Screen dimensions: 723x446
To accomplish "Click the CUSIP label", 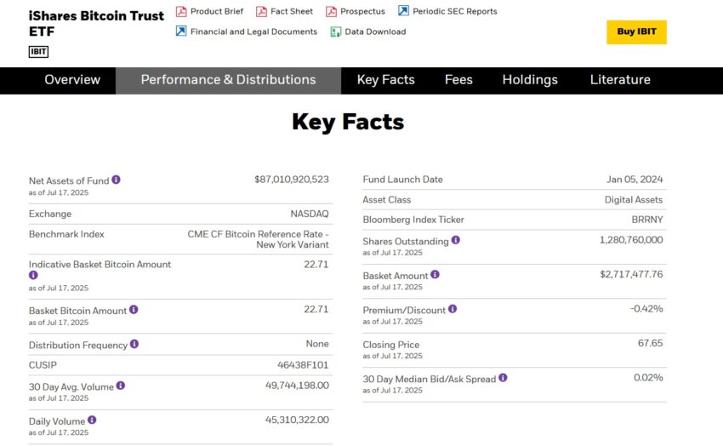I will [x=43, y=365].
